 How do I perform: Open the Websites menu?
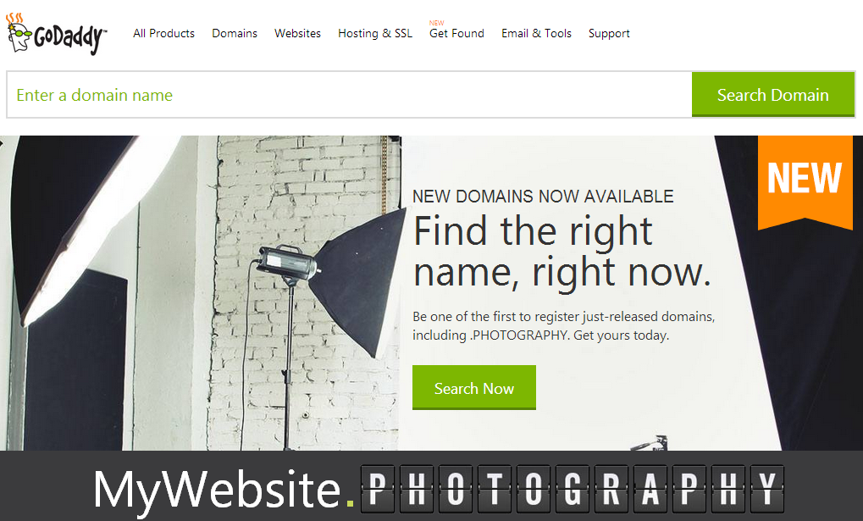tap(297, 33)
